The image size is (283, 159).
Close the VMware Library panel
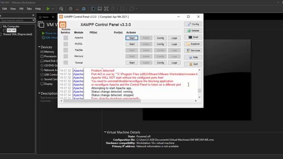click(x=33, y=15)
